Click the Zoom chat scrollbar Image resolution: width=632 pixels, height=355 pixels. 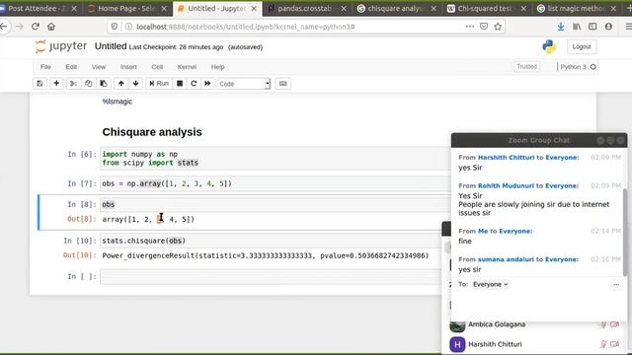pyautogui.click(x=625, y=232)
